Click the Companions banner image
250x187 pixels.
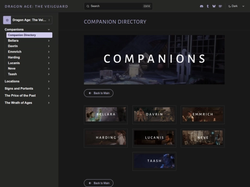(154, 60)
